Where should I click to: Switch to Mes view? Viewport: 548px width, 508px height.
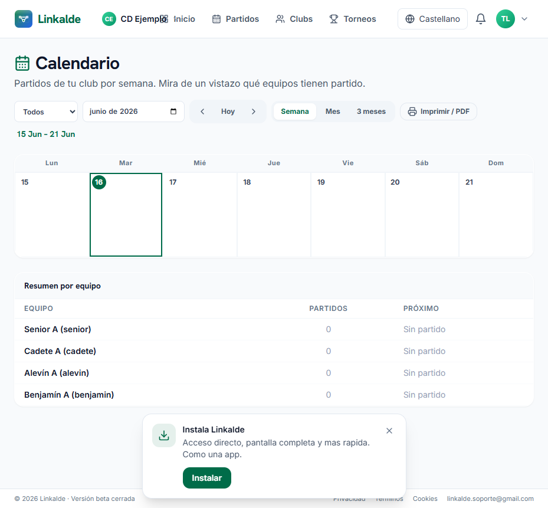point(333,112)
